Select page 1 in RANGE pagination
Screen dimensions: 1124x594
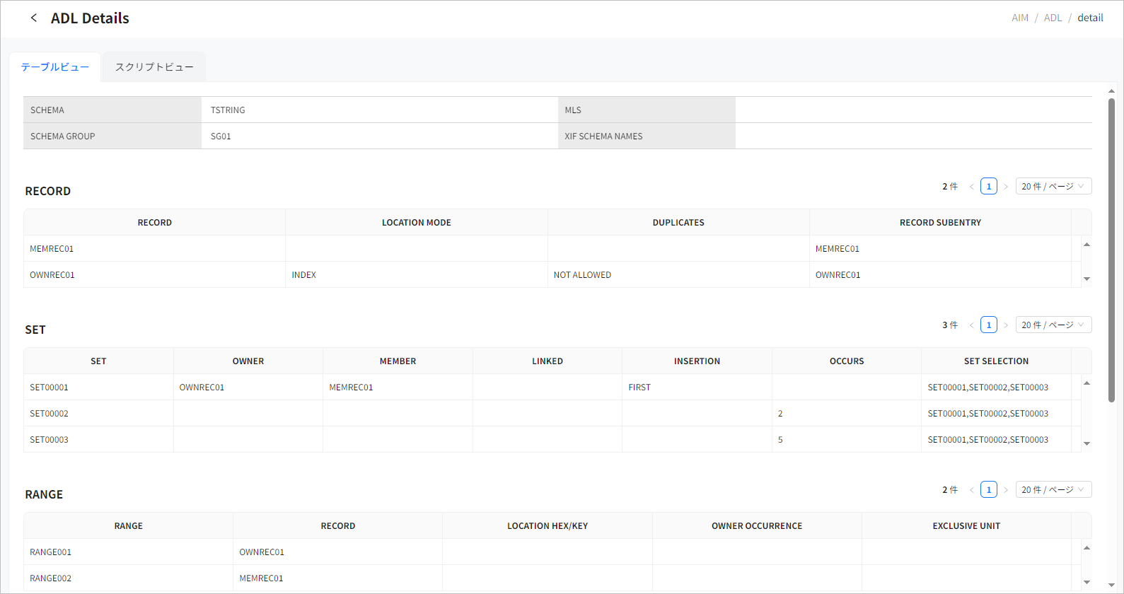(x=989, y=490)
